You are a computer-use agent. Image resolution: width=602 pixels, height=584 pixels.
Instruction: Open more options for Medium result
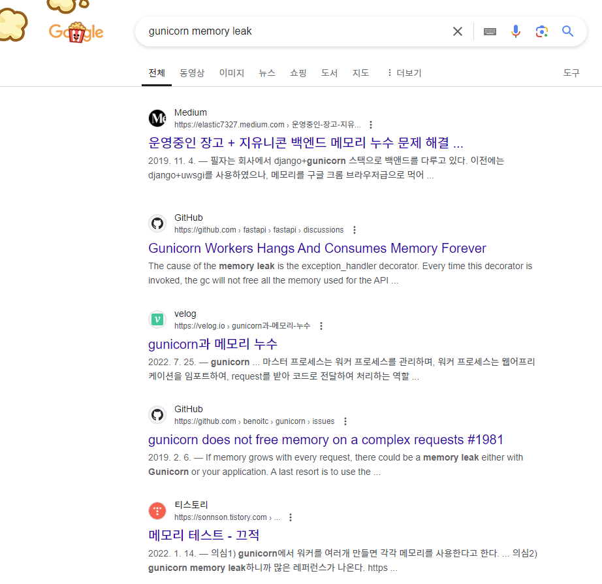click(x=370, y=125)
